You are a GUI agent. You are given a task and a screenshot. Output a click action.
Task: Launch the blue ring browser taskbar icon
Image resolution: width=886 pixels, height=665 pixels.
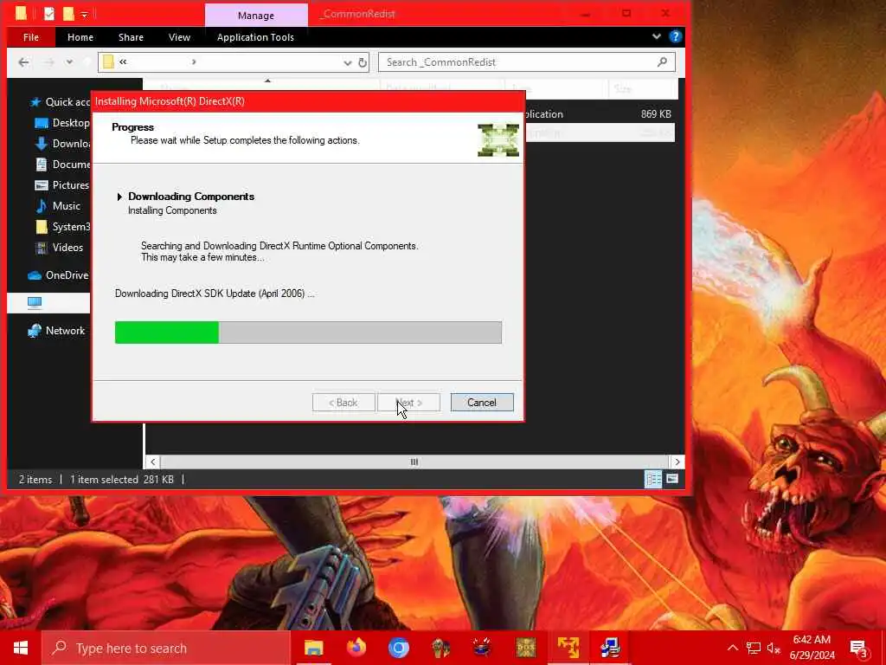point(398,648)
